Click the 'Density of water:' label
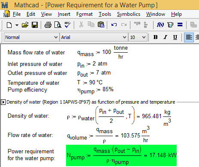 [x=28, y=116]
